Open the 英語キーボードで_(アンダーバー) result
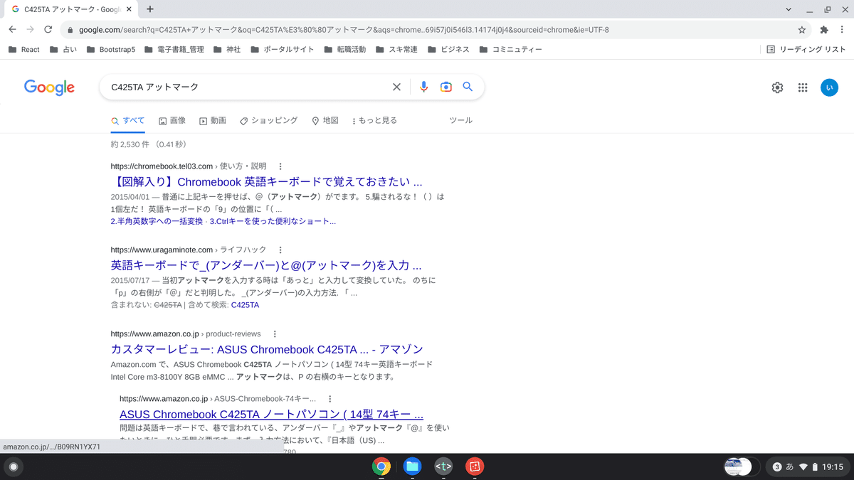854x480 pixels. coord(267,266)
